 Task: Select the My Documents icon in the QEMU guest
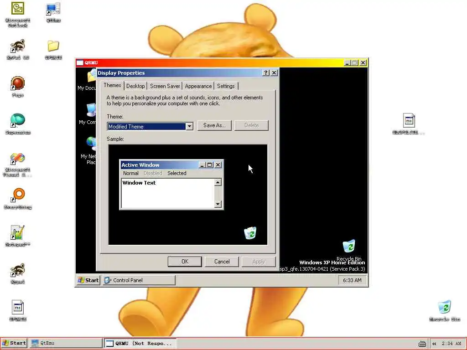[91, 76]
